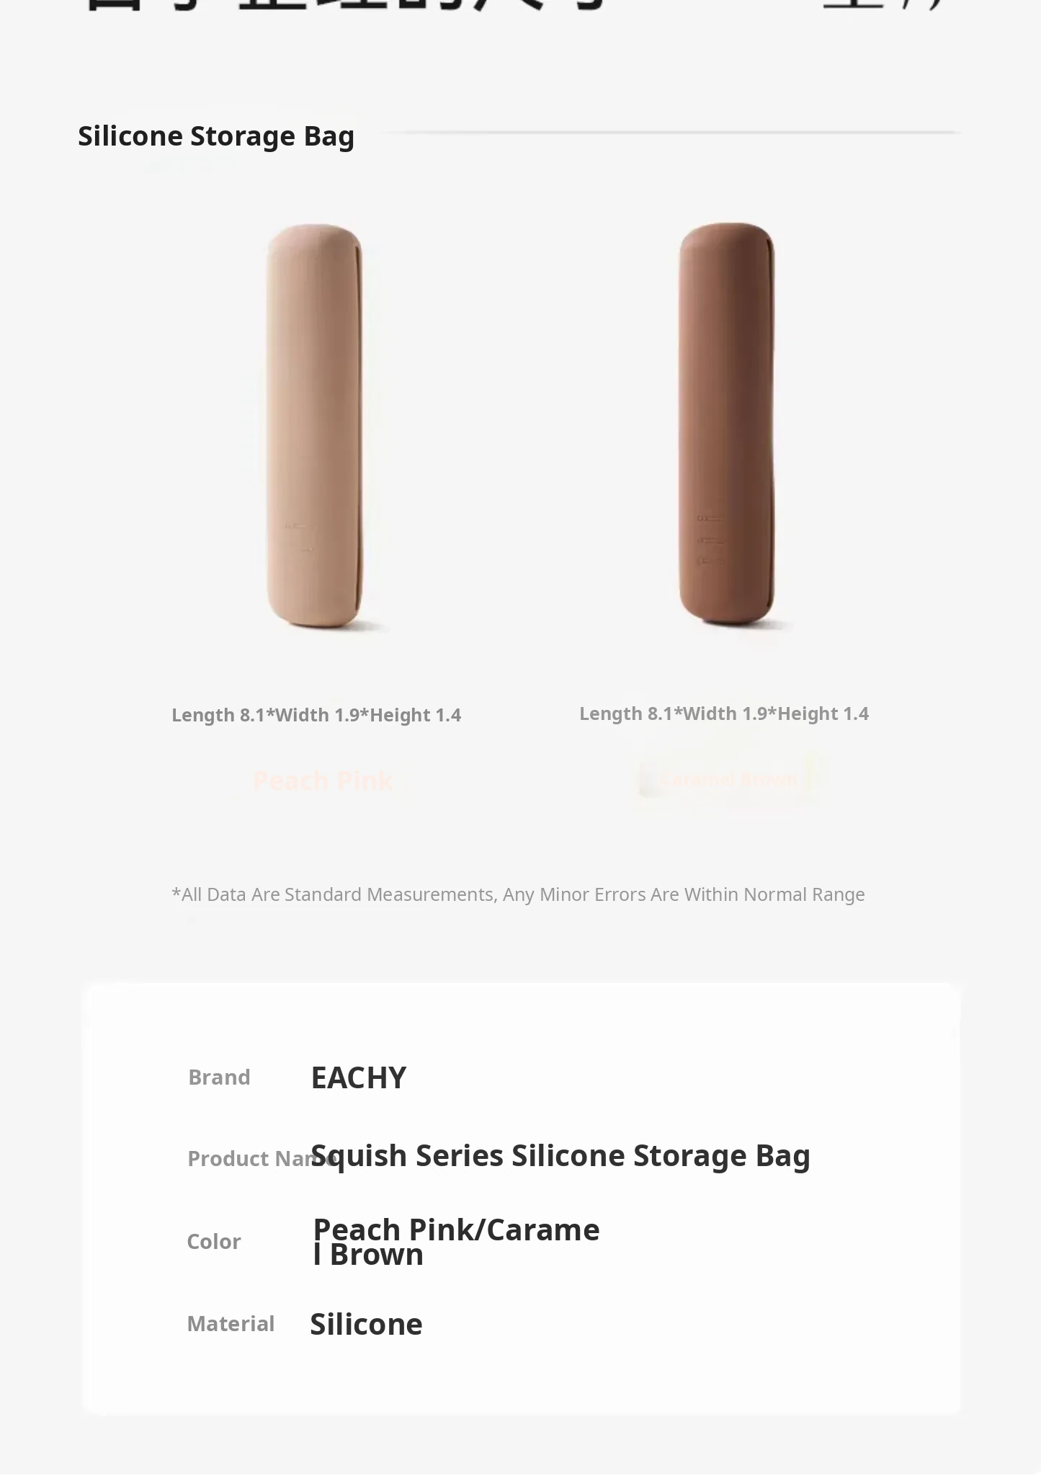Select the faint "Caramel Brown" color label
The width and height of the screenshot is (1041, 1476).
729,780
